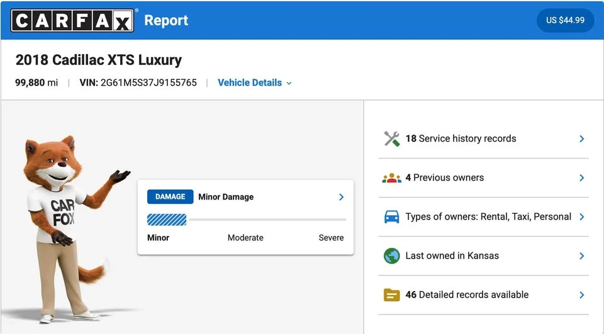Click the 99,880 mi mileage text
This screenshot has height=334, width=604.
[x=36, y=82]
